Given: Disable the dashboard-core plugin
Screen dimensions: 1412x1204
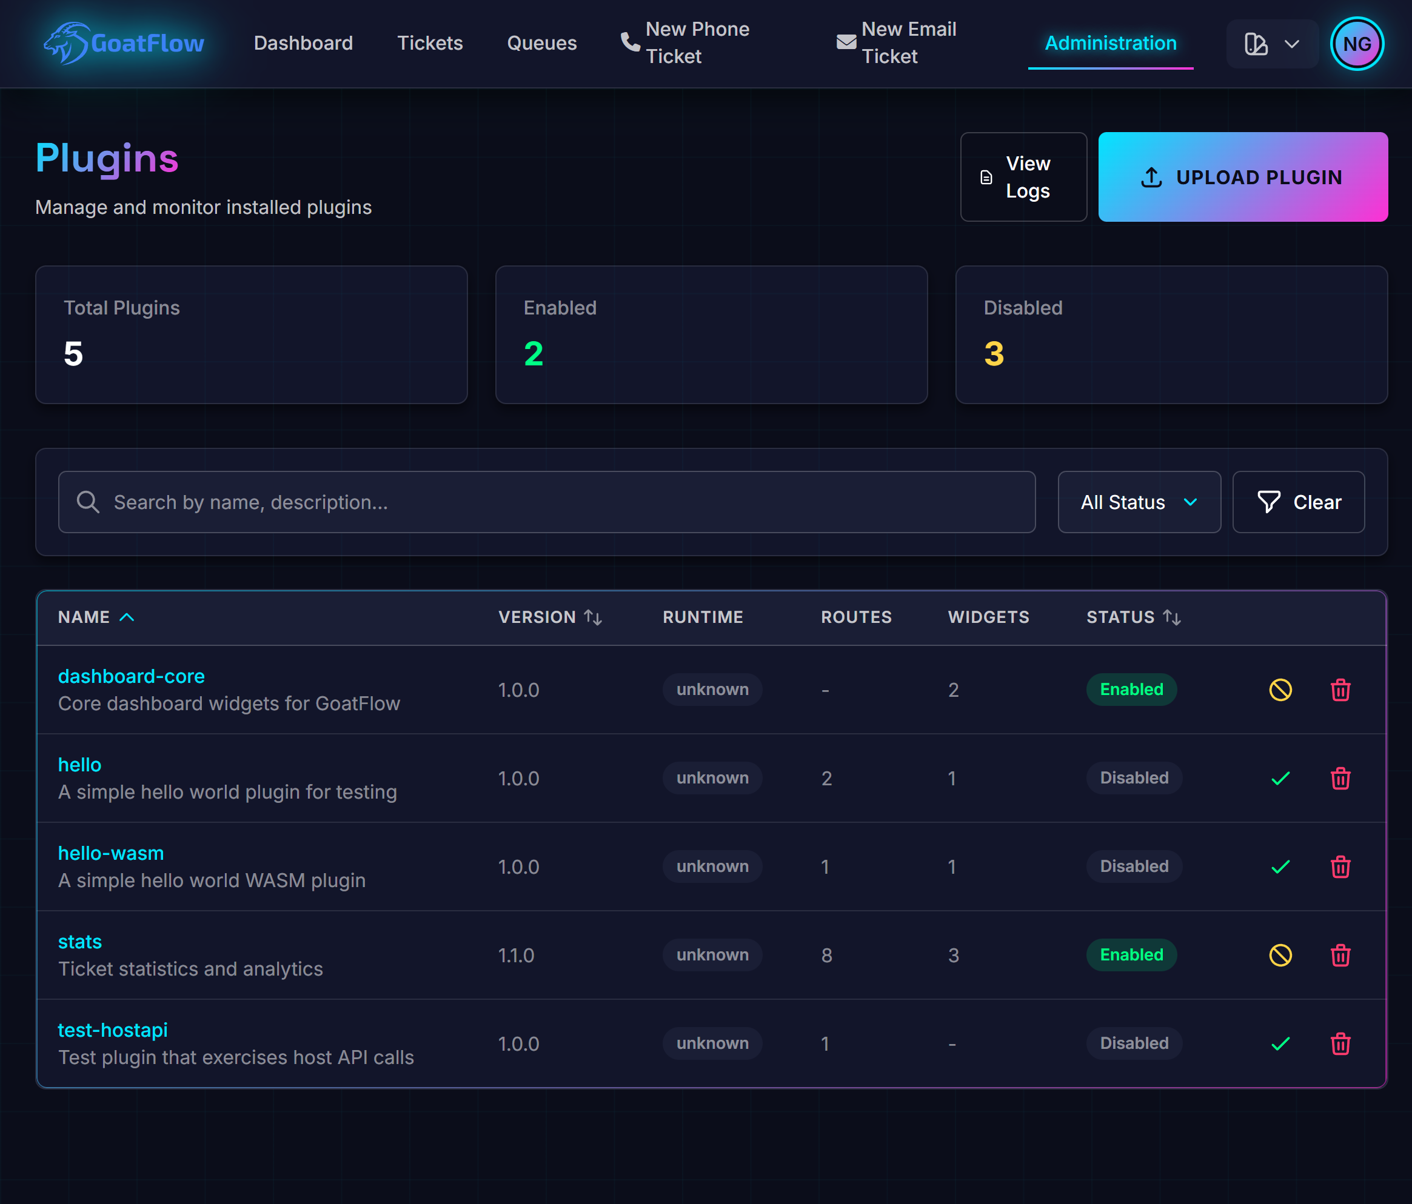Looking at the screenshot, I should click(1280, 689).
